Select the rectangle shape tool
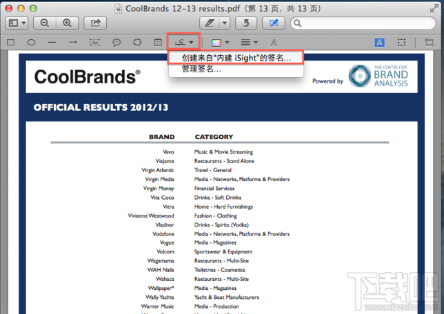444x314 pixels. click(x=11, y=43)
